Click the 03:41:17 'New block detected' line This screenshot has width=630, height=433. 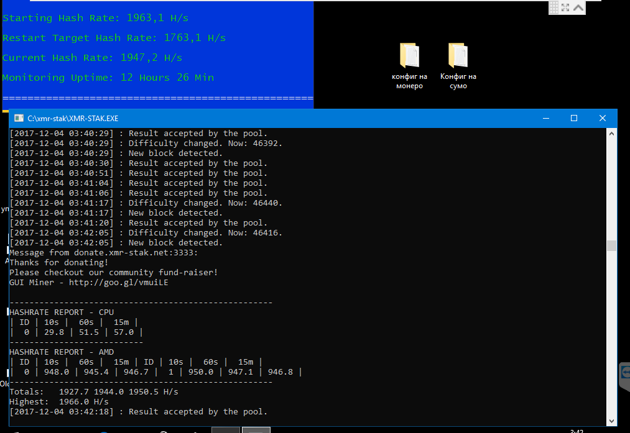coord(116,213)
